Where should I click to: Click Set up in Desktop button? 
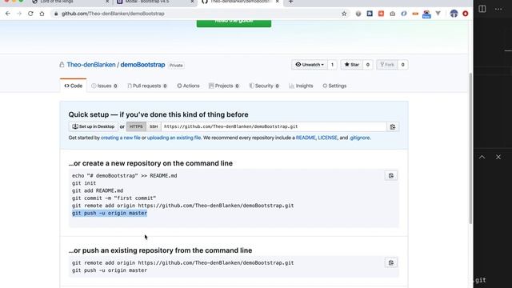click(94, 126)
